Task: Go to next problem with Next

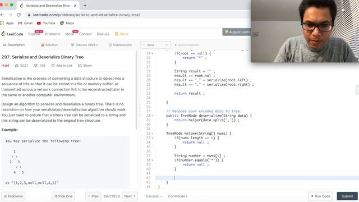Action: point(130,196)
